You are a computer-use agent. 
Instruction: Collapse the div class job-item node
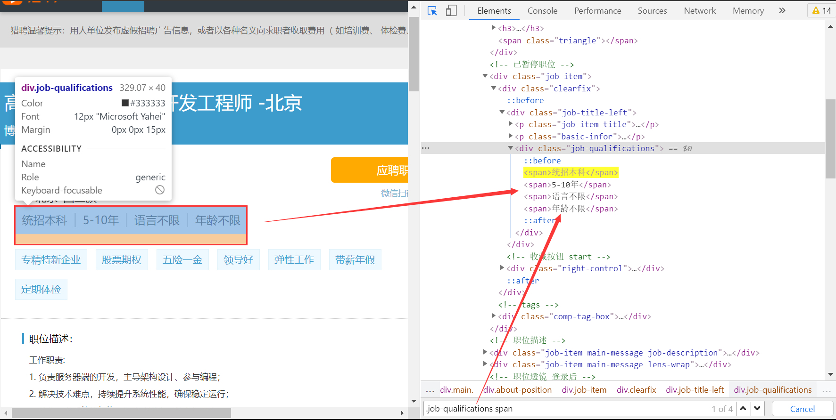click(x=485, y=76)
